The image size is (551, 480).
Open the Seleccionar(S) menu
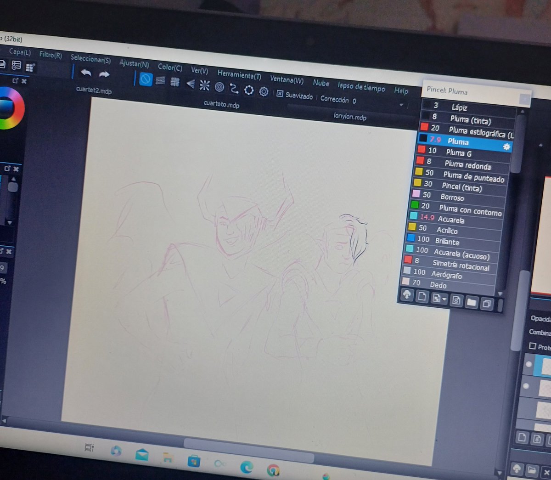coord(90,59)
